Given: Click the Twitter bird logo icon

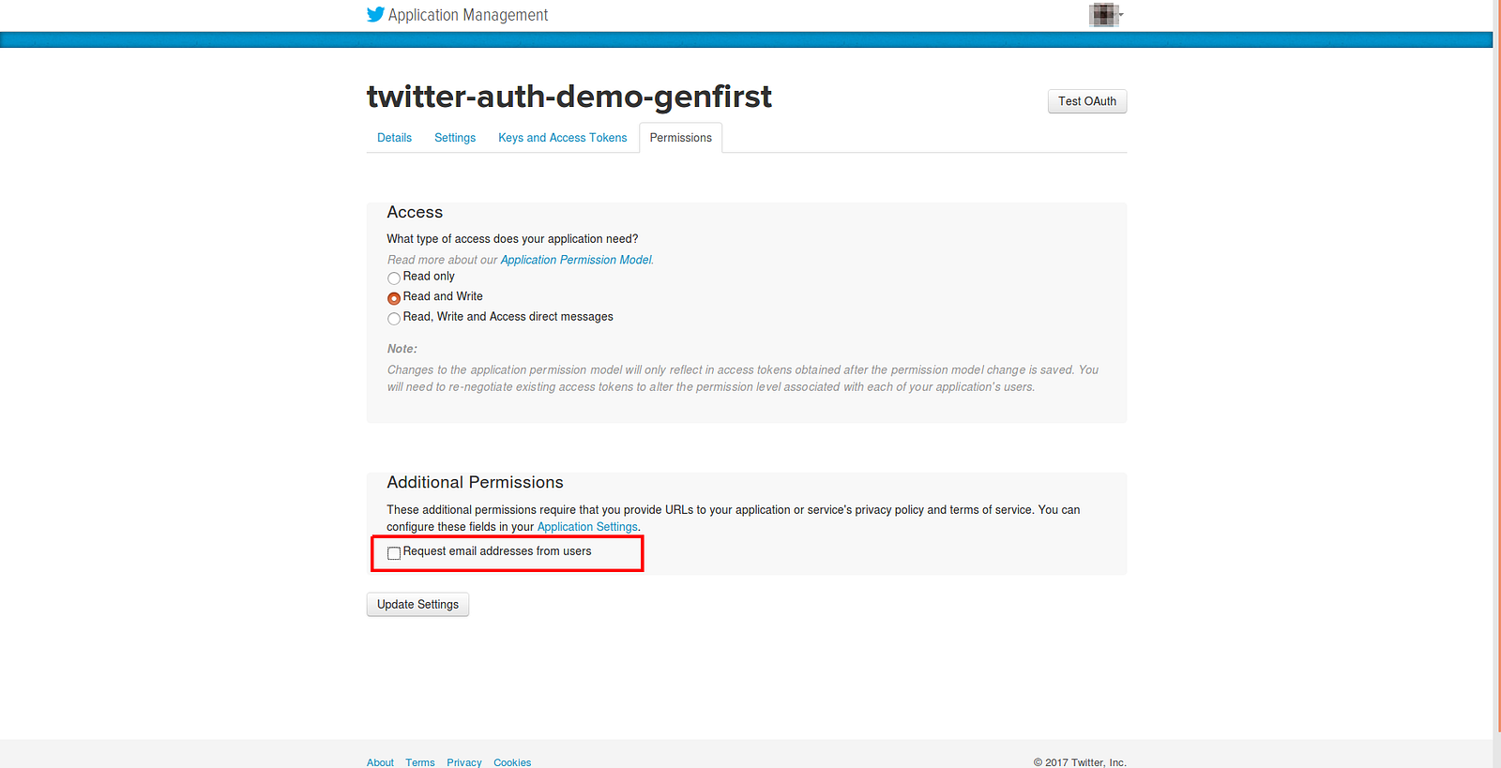Looking at the screenshot, I should (375, 14).
